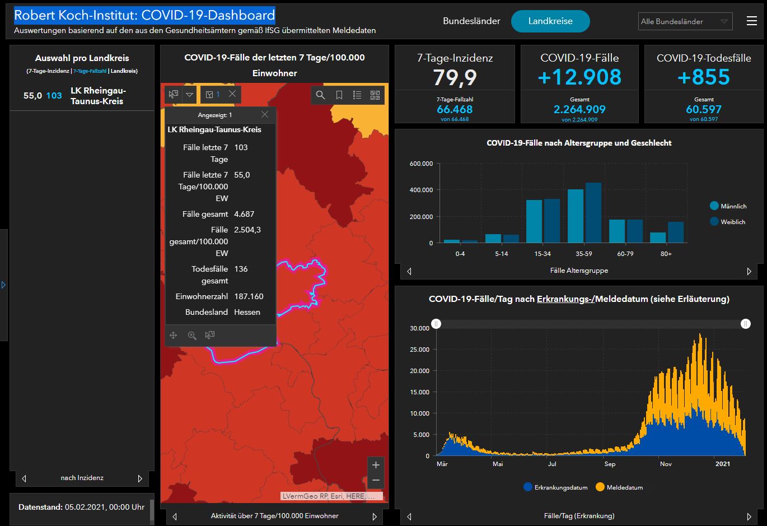Click the dashboard title text

coord(144,15)
